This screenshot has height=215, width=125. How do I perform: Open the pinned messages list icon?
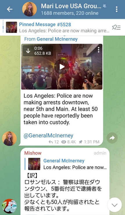(116, 27)
